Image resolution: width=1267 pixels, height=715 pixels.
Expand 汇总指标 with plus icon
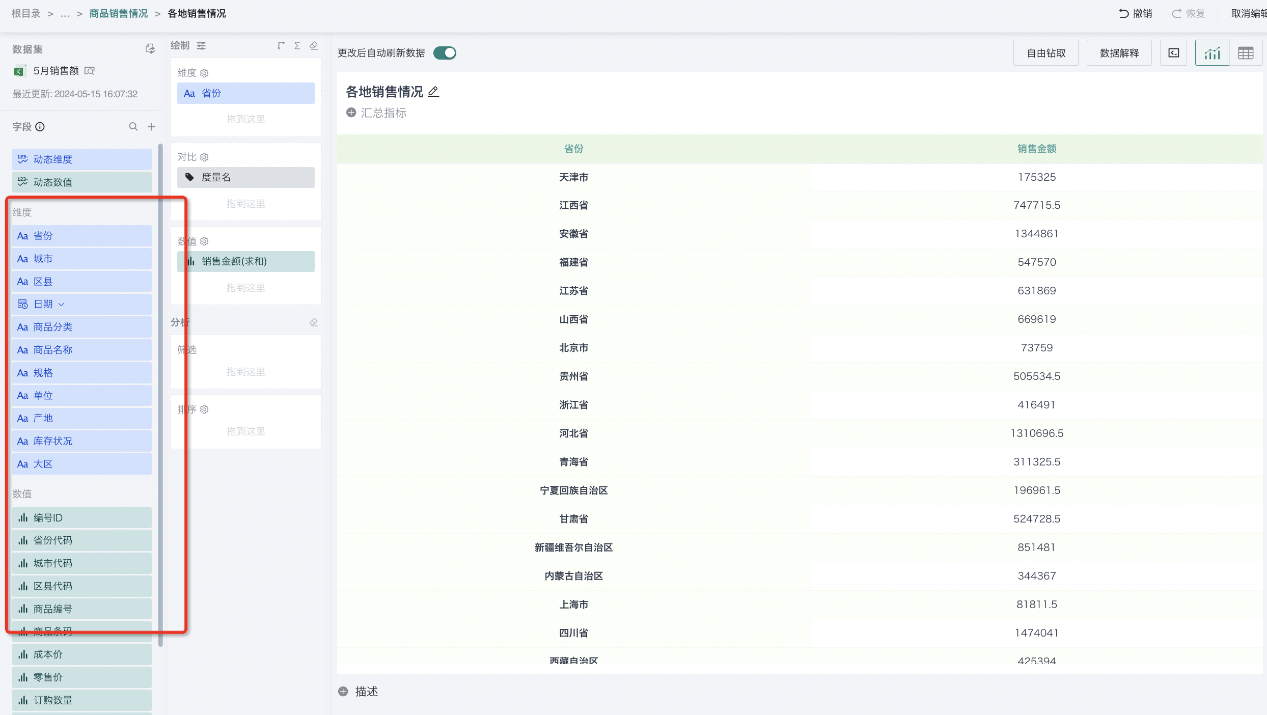coord(351,113)
